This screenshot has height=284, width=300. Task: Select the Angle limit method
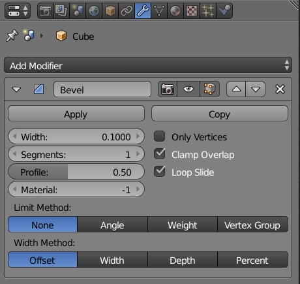tap(112, 225)
